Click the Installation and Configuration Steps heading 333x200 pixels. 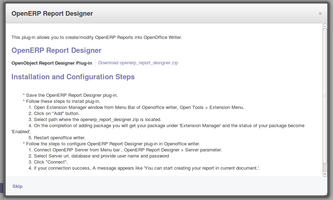click(73, 77)
